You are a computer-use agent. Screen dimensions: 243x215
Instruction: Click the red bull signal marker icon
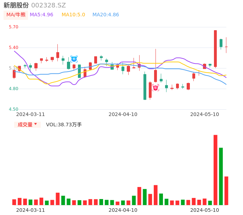(156, 88)
